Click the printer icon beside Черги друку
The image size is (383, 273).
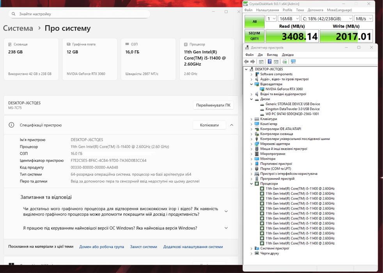tap(257, 253)
